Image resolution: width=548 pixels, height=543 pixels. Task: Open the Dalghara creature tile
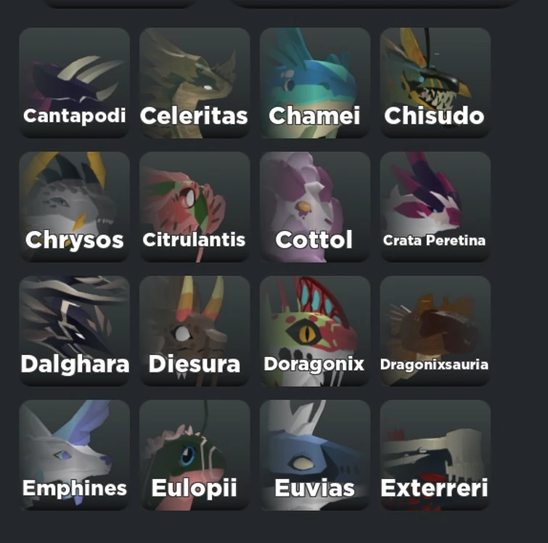(75, 331)
